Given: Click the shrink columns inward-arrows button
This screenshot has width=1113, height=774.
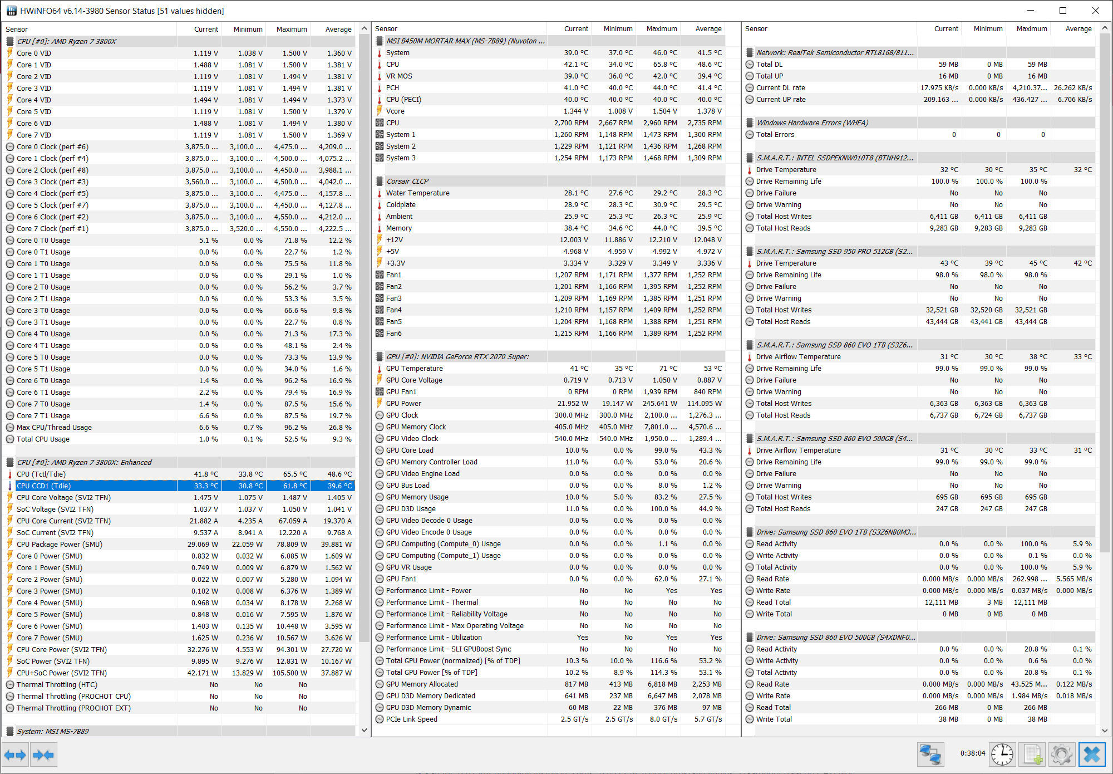Looking at the screenshot, I should pyautogui.click(x=43, y=755).
